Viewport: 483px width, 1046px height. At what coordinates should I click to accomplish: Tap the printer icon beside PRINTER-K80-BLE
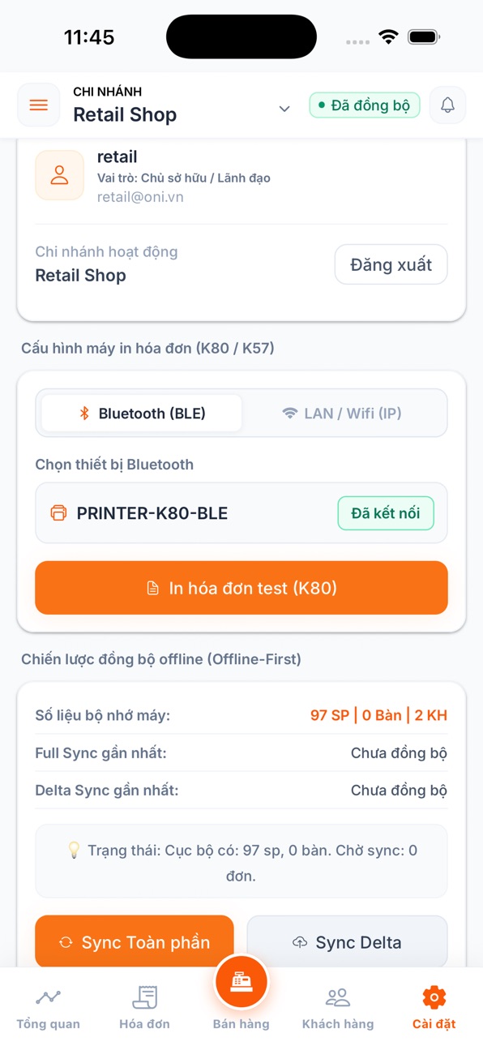tap(58, 513)
